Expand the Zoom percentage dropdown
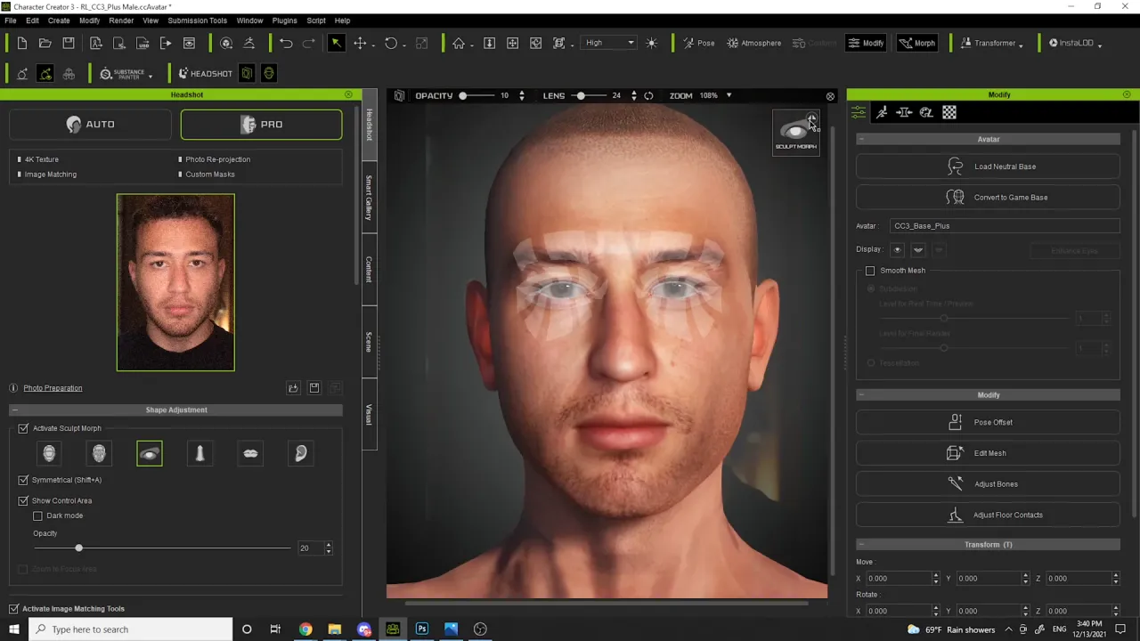1140x641 pixels. [729, 95]
